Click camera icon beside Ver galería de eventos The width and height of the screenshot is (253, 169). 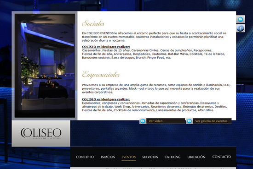click(189, 121)
